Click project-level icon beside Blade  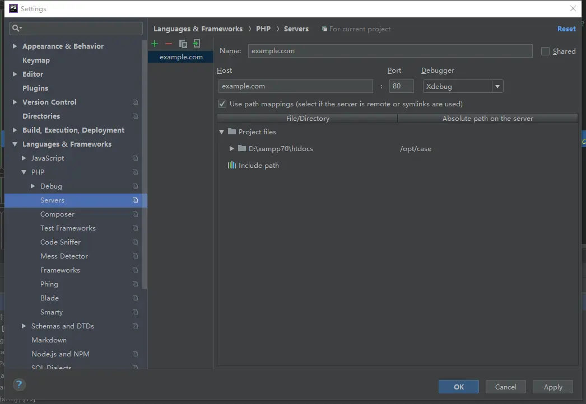[135, 298]
